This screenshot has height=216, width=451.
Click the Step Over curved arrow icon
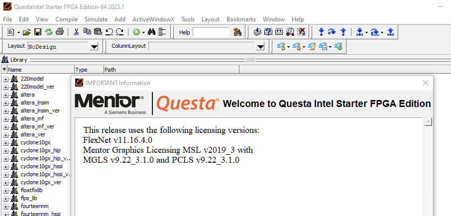coord(332,32)
